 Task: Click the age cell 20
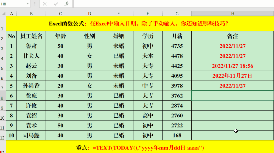(x=60, y=86)
